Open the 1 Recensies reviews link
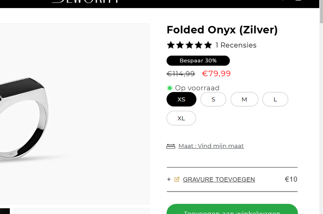The height and width of the screenshot is (214, 323). [x=236, y=45]
